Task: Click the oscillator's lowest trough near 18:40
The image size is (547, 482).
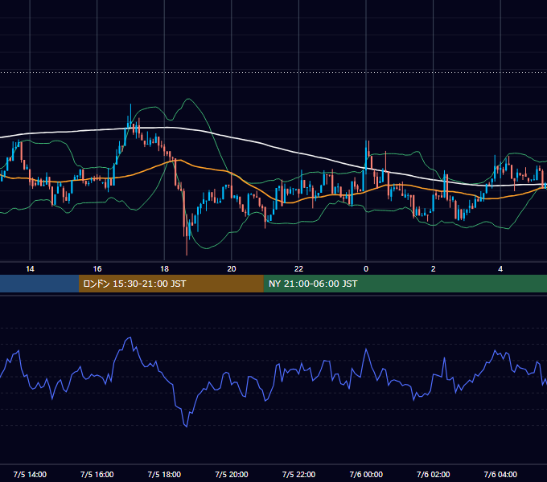Action: coord(186,426)
